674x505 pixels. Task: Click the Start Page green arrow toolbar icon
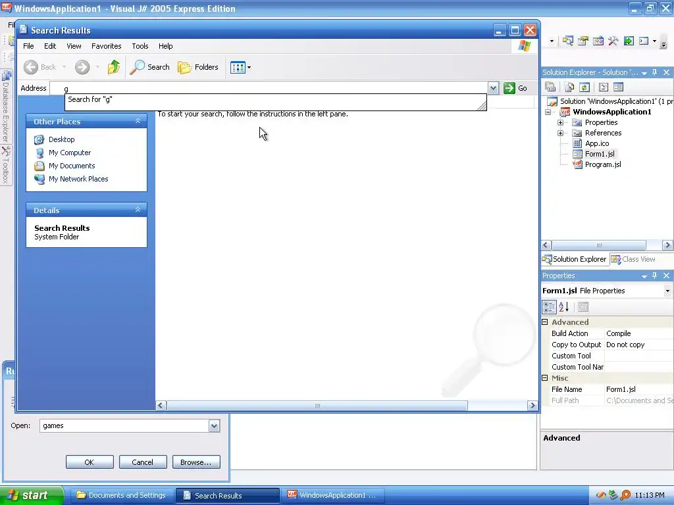pyautogui.click(x=629, y=41)
